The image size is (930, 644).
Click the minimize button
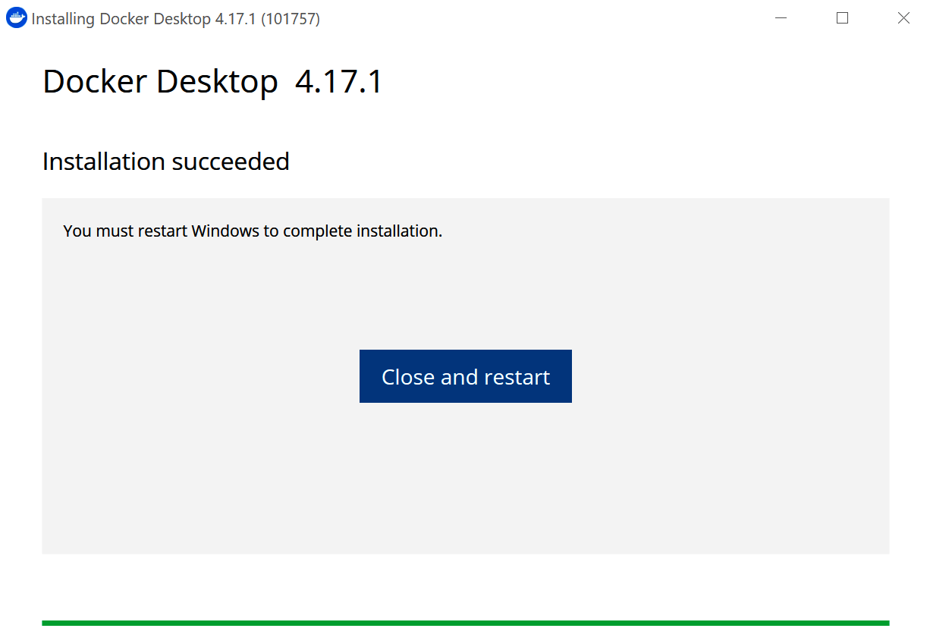click(x=781, y=17)
